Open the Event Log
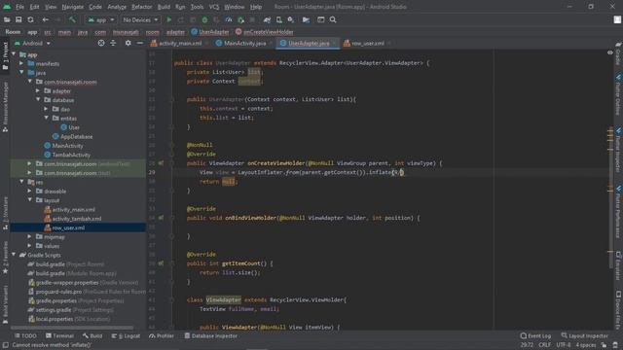This screenshot has height=350, width=623. [x=535, y=335]
